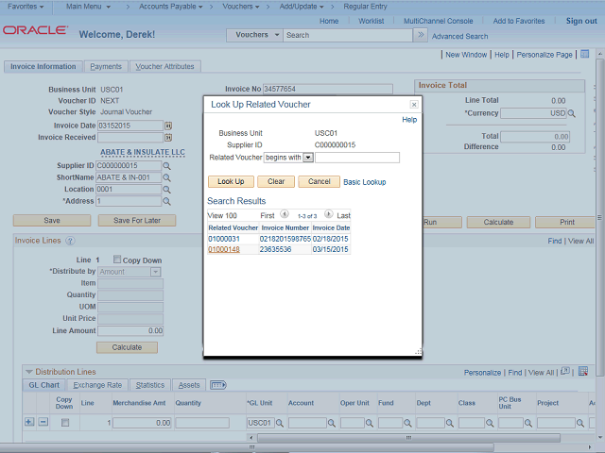The image size is (605, 453).
Task: Look up Fund magnifier icon
Action: pos(407,423)
